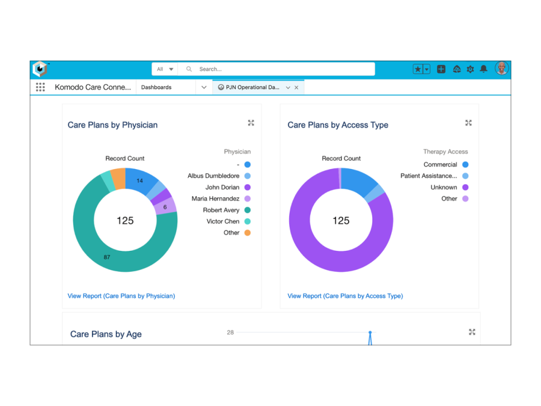
Task: View notifications bell icon
Action: click(484, 69)
